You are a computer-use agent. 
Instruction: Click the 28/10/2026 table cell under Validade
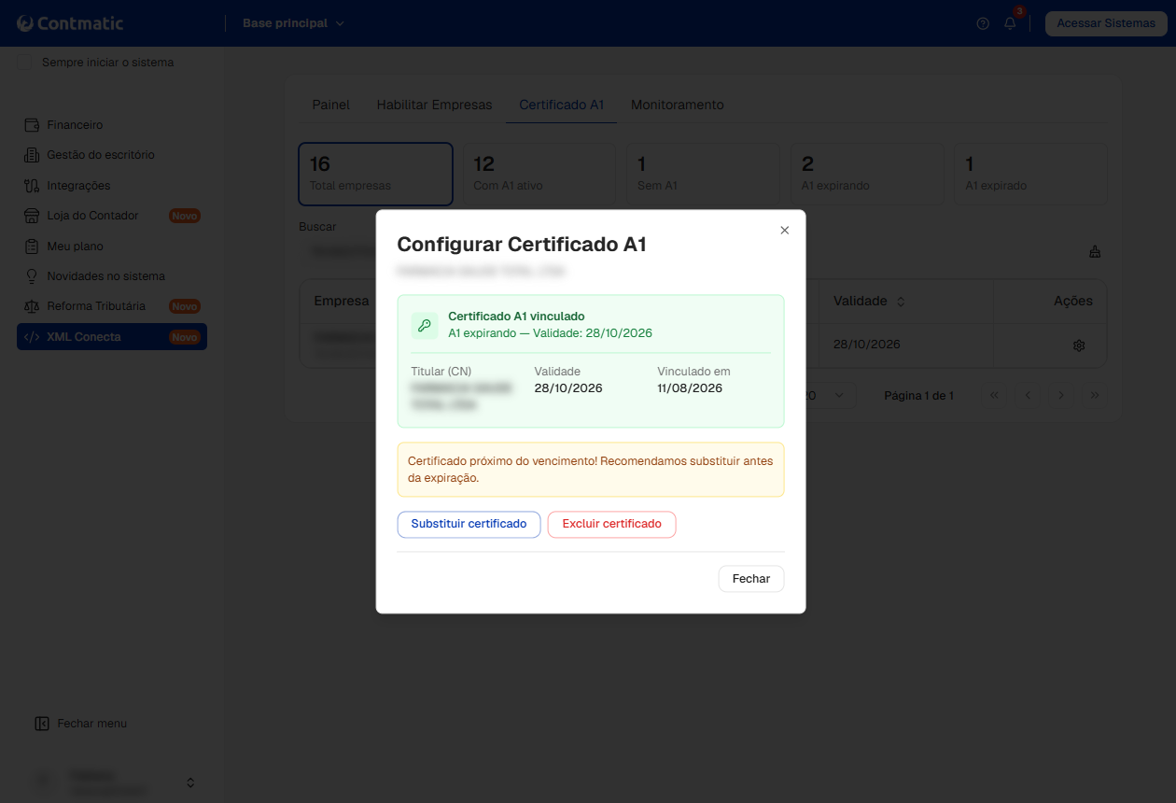click(867, 345)
